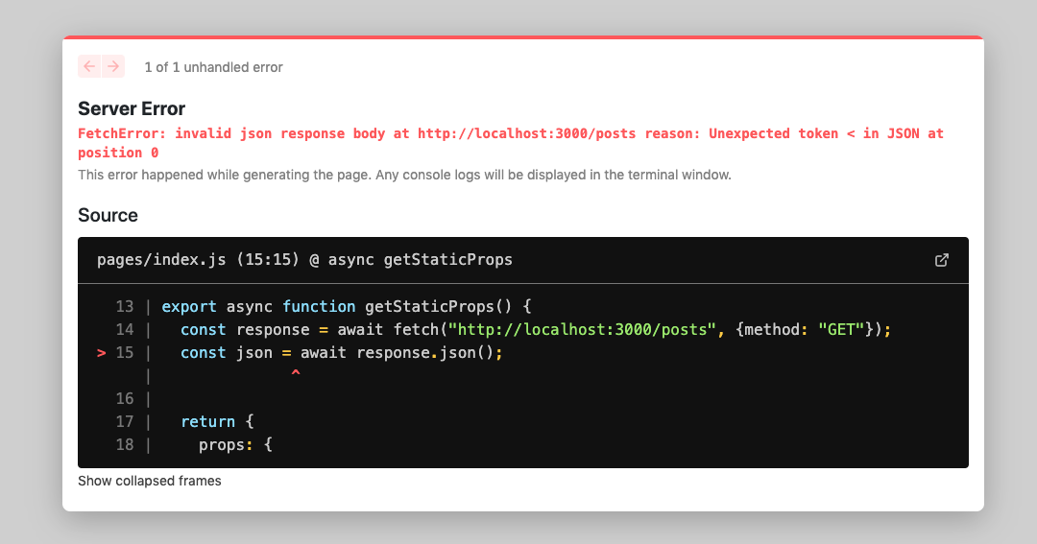Click the "GET" method string on line 14
This screenshot has width=1037, height=544.
pyautogui.click(x=841, y=330)
